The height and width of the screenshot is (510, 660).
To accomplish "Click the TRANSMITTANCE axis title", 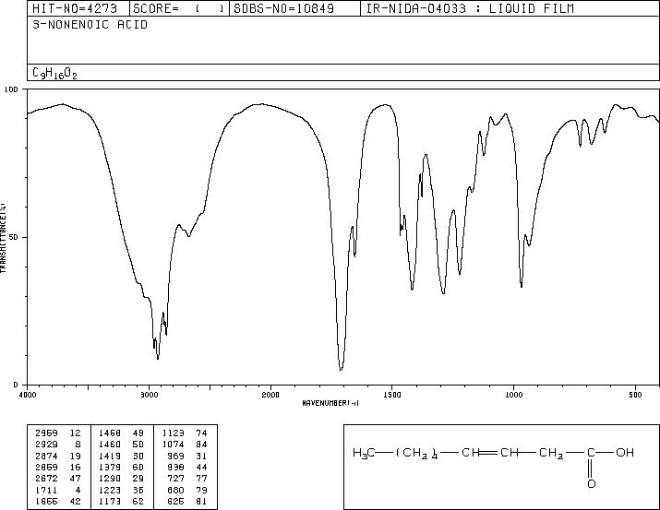I will [x=3, y=238].
